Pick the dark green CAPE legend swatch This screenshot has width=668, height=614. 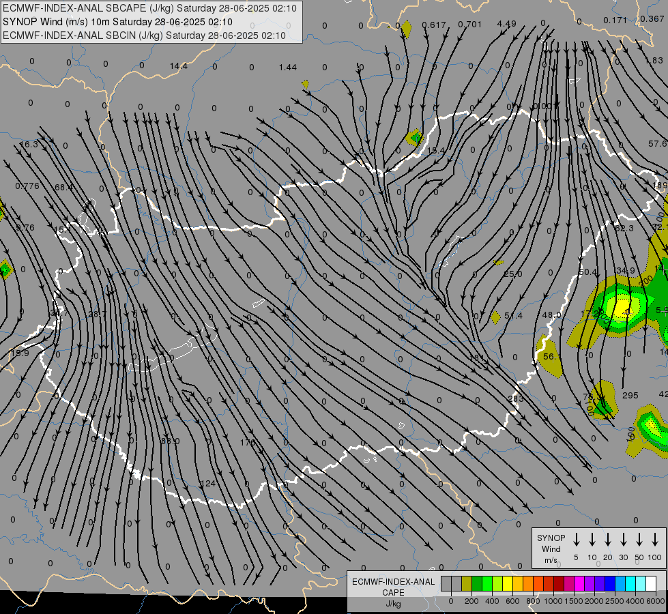click(x=477, y=584)
